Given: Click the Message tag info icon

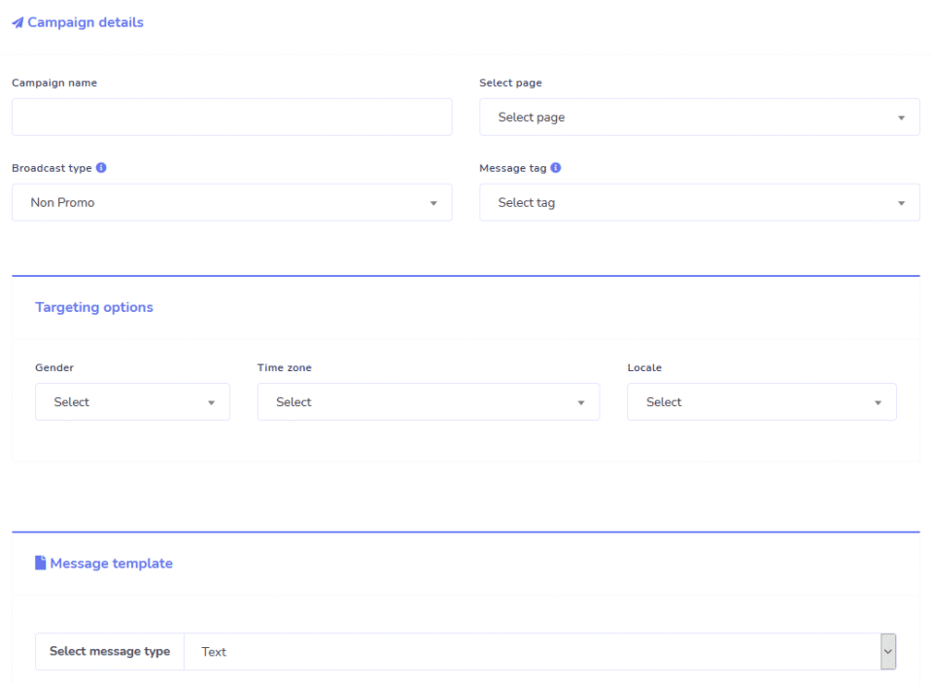Looking at the screenshot, I should click(556, 168).
